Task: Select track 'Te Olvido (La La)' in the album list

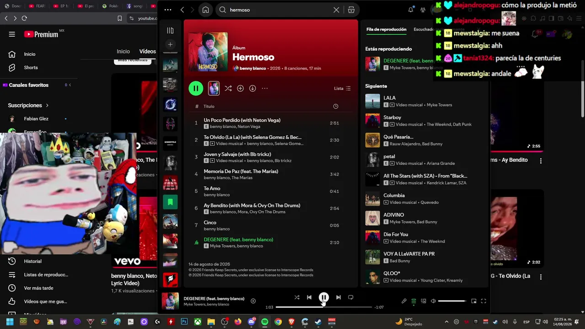Action: [x=271, y=140]
